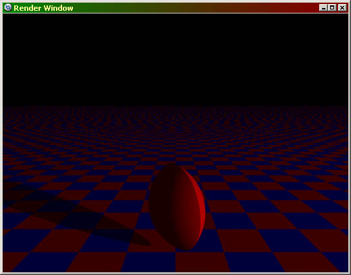Maximize the Render Window

click(x=332, y=8)
